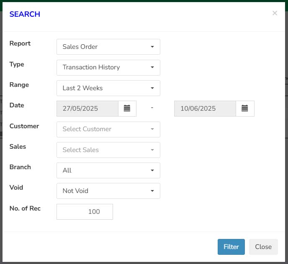Close the Search dialog with X

tap(275, 13)
